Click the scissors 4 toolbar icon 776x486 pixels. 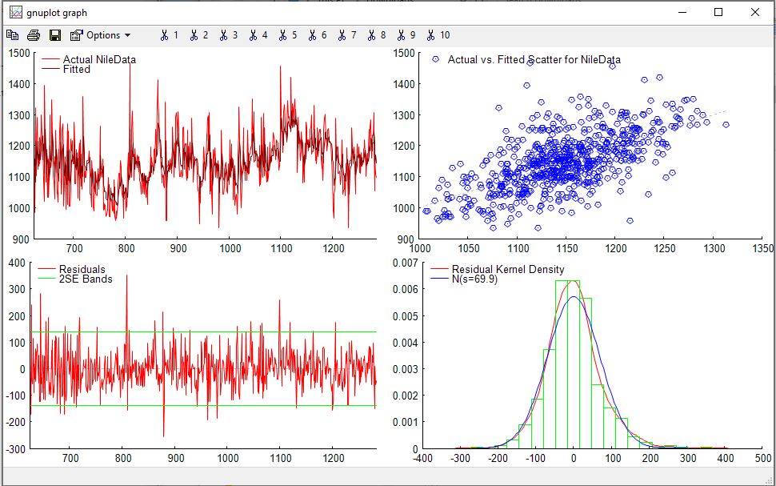258,35
